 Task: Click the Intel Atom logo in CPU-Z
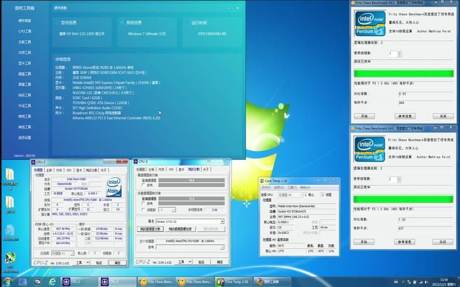113,187
